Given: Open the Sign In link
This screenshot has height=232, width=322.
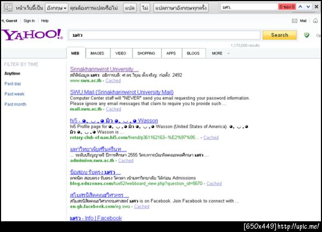Looking at the screenshot, I should coord(29,21).
